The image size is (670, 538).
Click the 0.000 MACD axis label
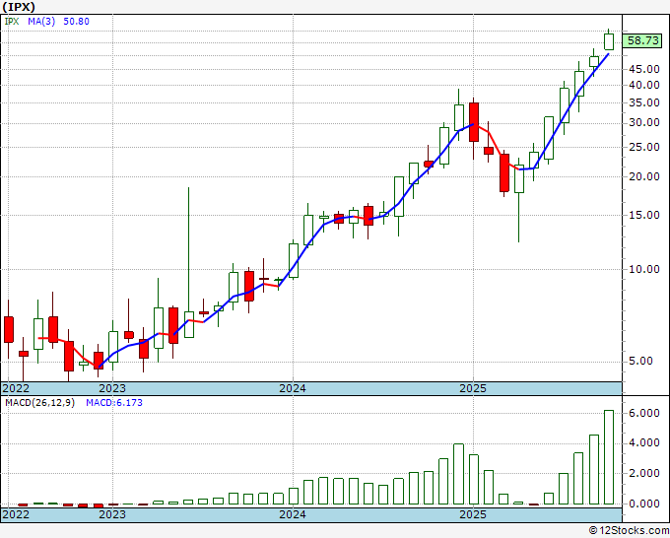point(644,504)
